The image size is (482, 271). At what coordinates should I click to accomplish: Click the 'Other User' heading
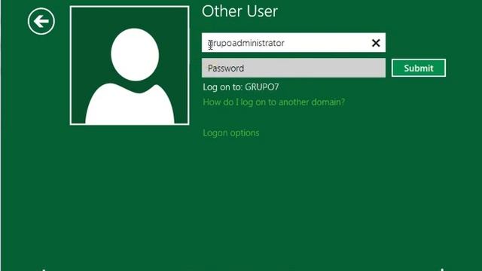(239, 11)
